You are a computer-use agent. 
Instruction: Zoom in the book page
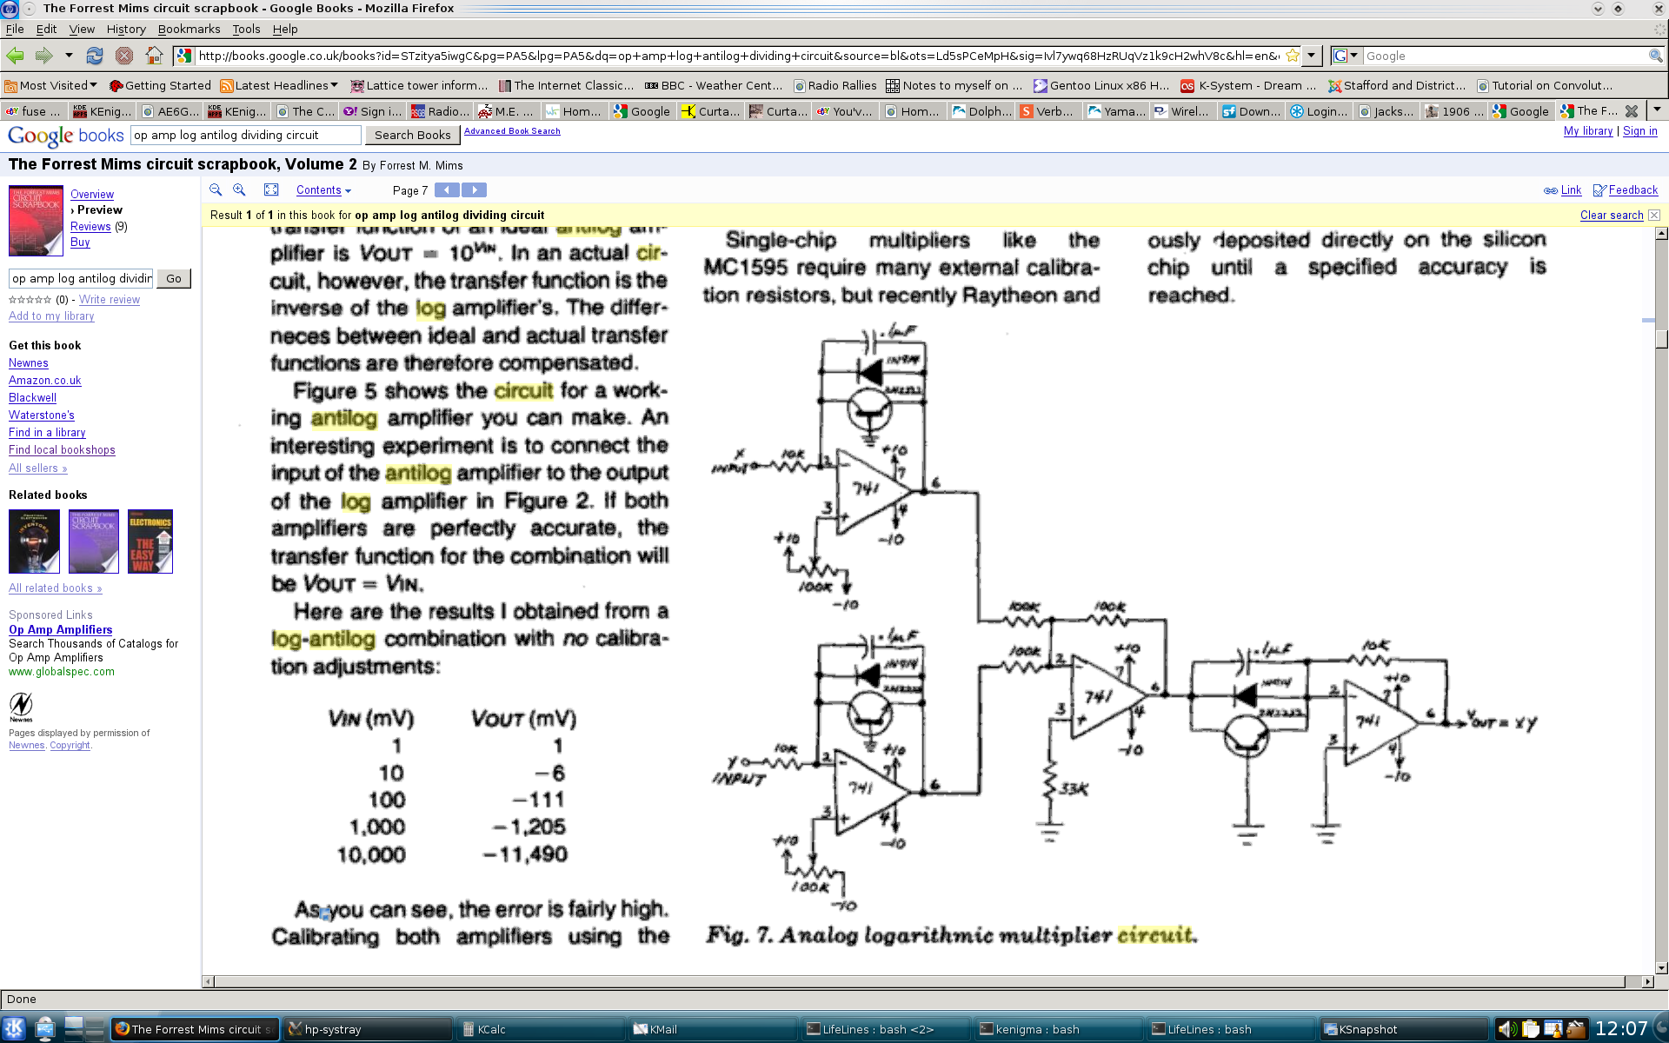239,189
